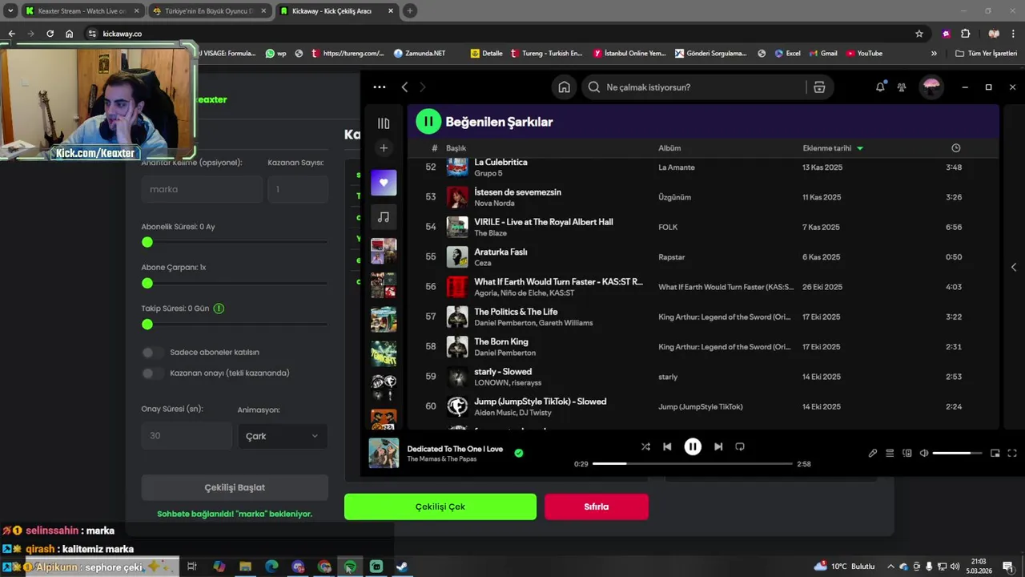Toggle repeat in Spotify player
1025x577 pixels.
click(x=740, y=446)
